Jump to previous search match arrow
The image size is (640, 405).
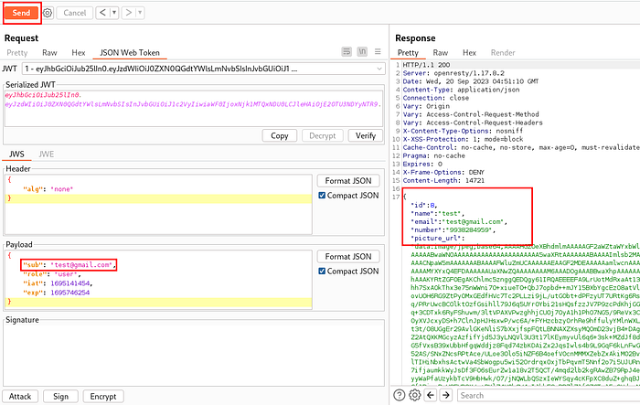click(431, 395)
